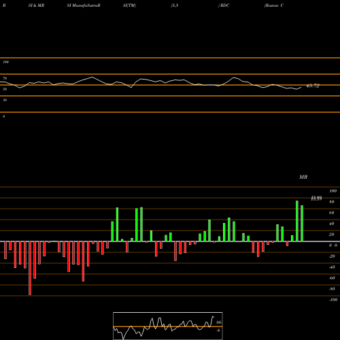The height and width of the screenshot is (340, 340).
Task: Click the 'SI(TM)' header text
Action: 129,5
